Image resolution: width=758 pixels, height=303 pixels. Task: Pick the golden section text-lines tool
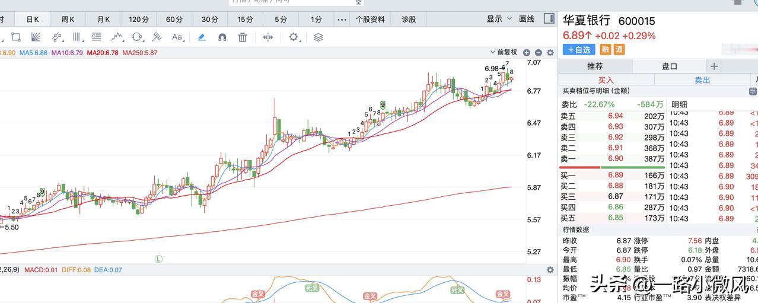[96, 37]
